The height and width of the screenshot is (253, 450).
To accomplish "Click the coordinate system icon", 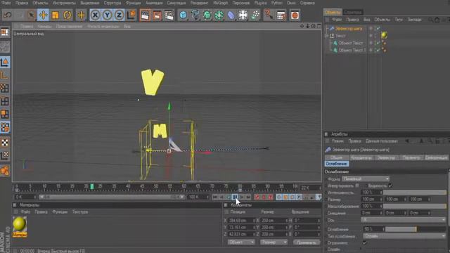I will tap(131, 15).
